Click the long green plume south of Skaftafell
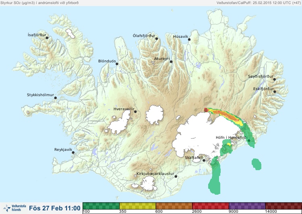302x214 pixels. click(x=215, y=176)
